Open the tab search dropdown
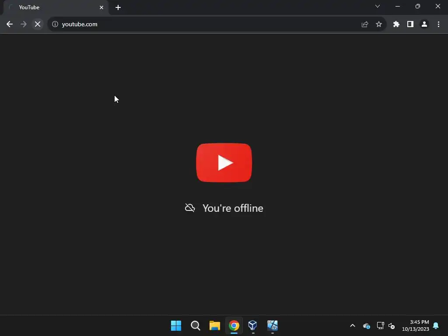Viewport: 448px width, 336px height. [x=378, y=6]
